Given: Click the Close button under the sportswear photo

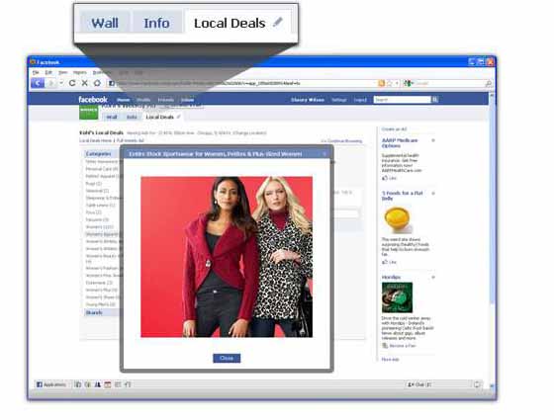Looking at the screenshot, I should [x=227, y=358].
